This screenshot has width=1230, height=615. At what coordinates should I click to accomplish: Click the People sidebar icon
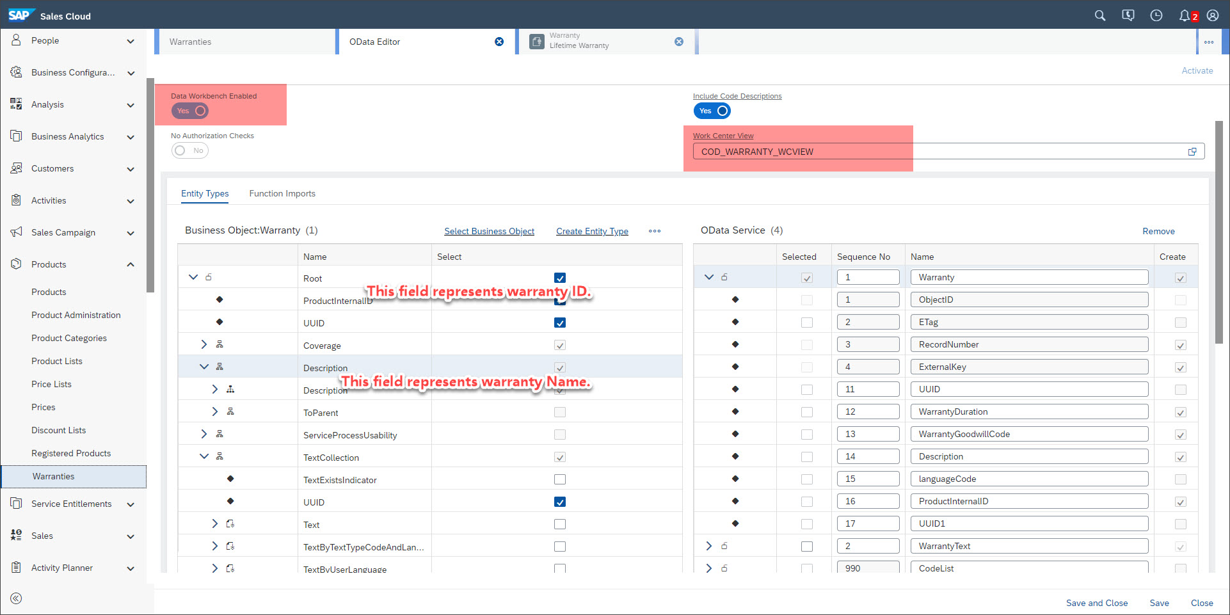[x=16, y=40]
